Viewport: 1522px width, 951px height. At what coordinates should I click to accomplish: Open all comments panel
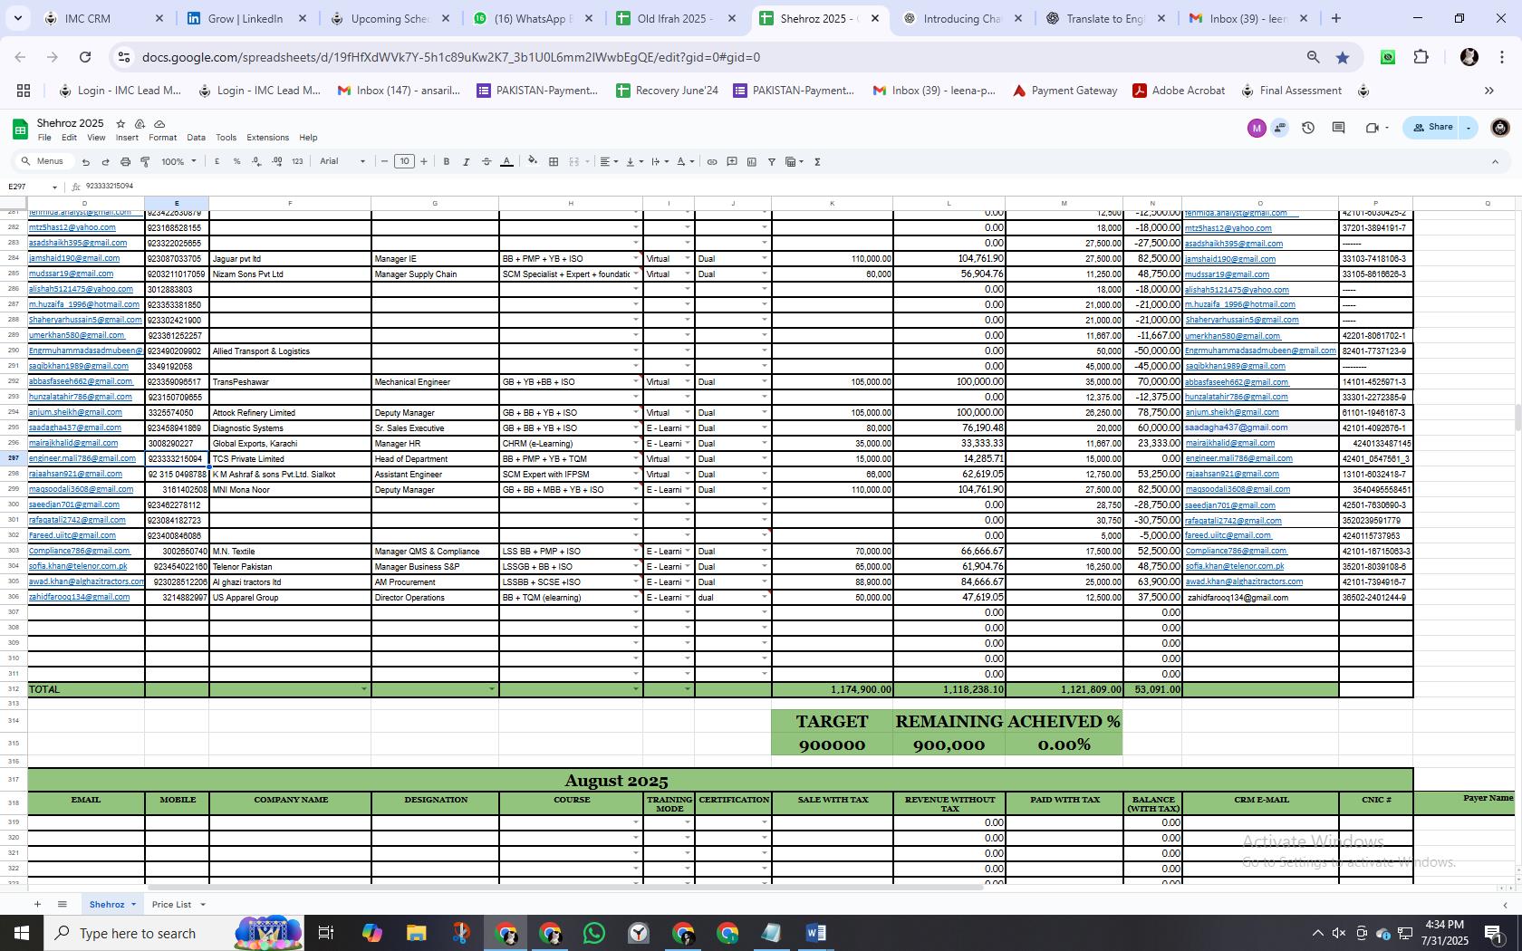[1338, 128]
